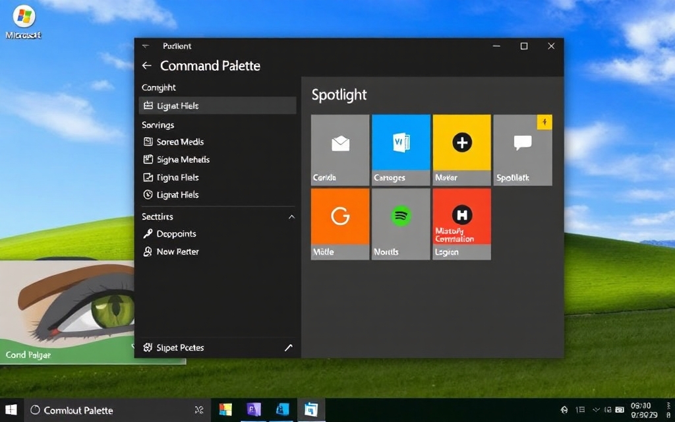This screenshot has height=422, width=675.
Task: Click the Command Palette page title
Action: (210, 65)
